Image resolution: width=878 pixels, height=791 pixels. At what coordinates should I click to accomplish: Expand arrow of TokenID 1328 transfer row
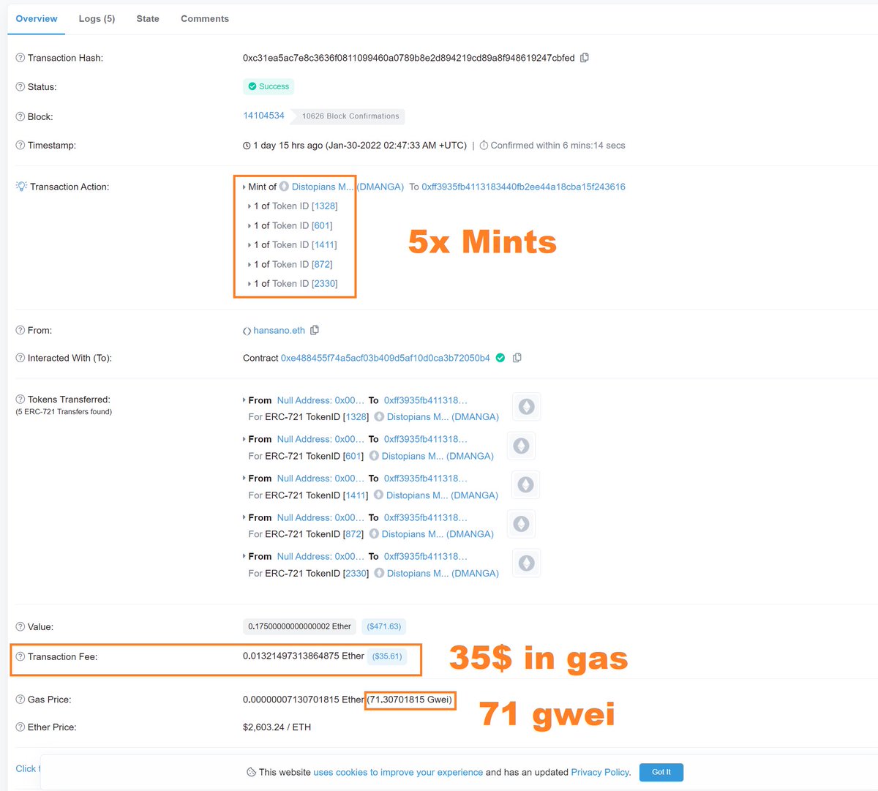[x=244, y=400]
